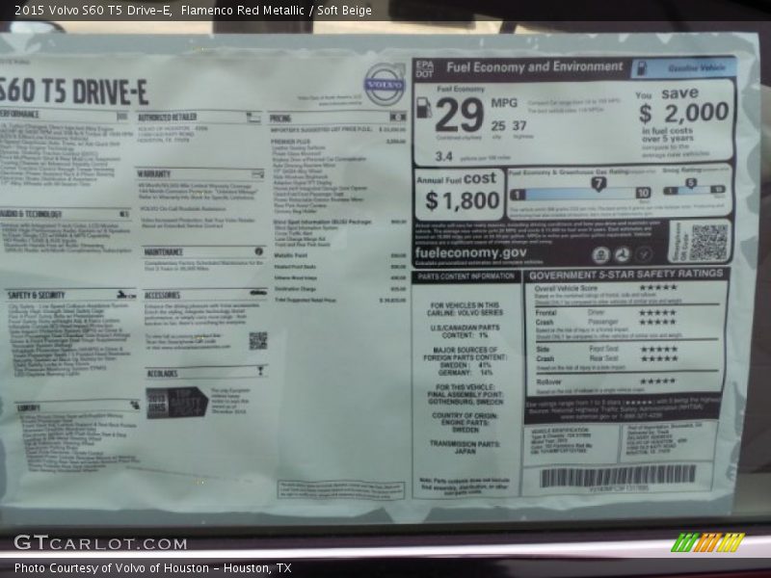Click the Frontal Crash Driver star rating

coord(657,312)
